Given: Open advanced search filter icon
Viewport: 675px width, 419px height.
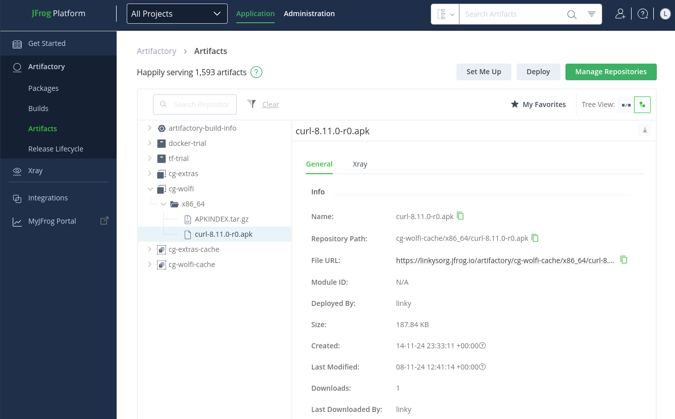Looking at the screenshot, I should click(x=592, y=14).
